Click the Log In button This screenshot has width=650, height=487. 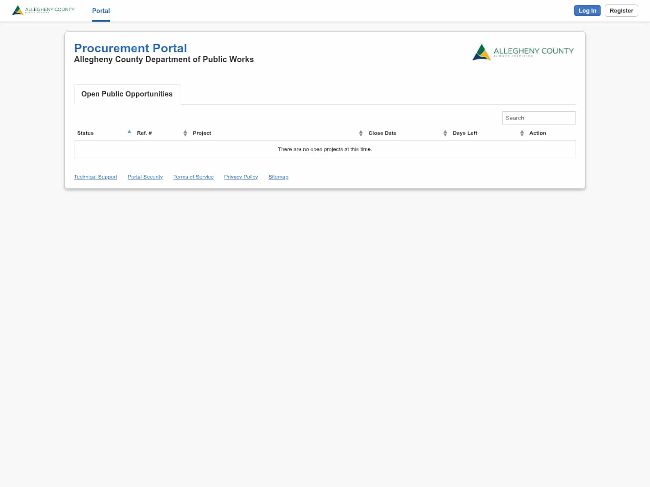point(587,11)
